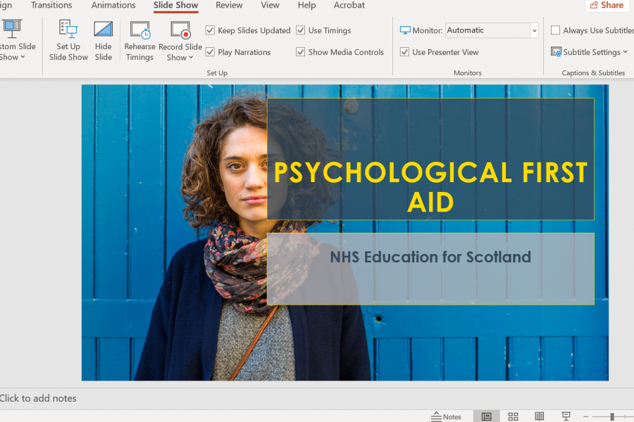Click the Share button

pyautogui.click(x=607, y=6)
